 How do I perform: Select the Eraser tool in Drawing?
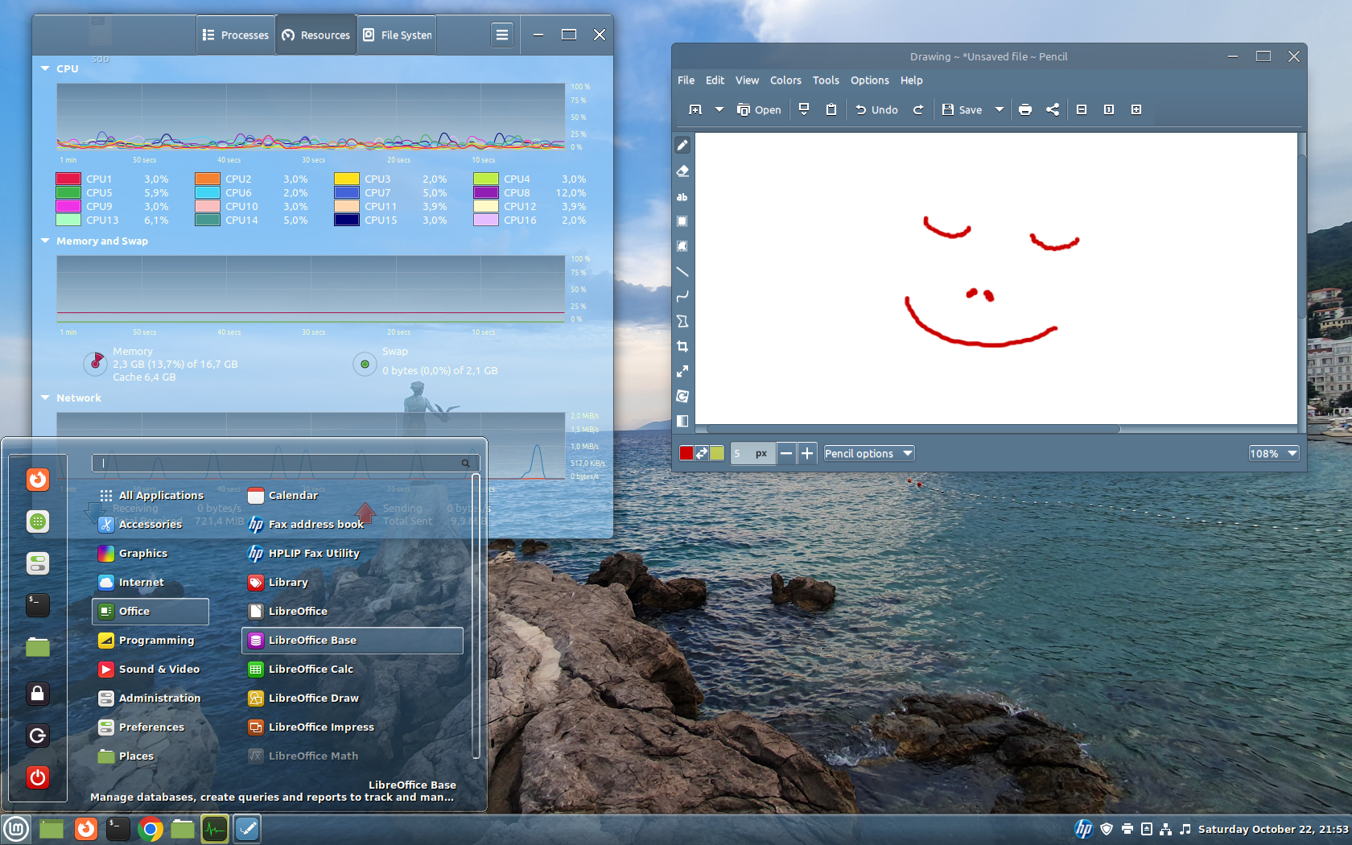[682, 171]
